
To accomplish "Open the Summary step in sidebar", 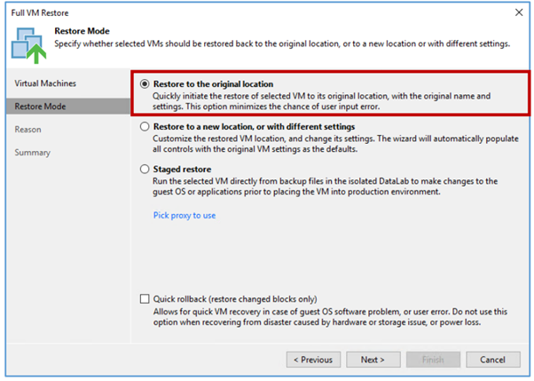I will point(32,153).
